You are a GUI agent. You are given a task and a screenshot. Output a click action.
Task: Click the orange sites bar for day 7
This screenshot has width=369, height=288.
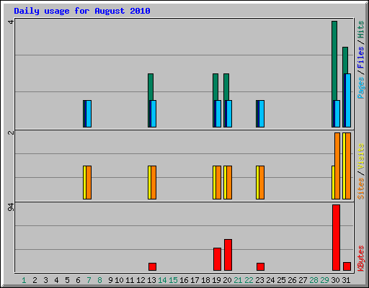point(89,182)
